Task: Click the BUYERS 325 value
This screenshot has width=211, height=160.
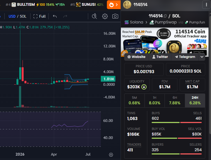Action: click(155, 150)
